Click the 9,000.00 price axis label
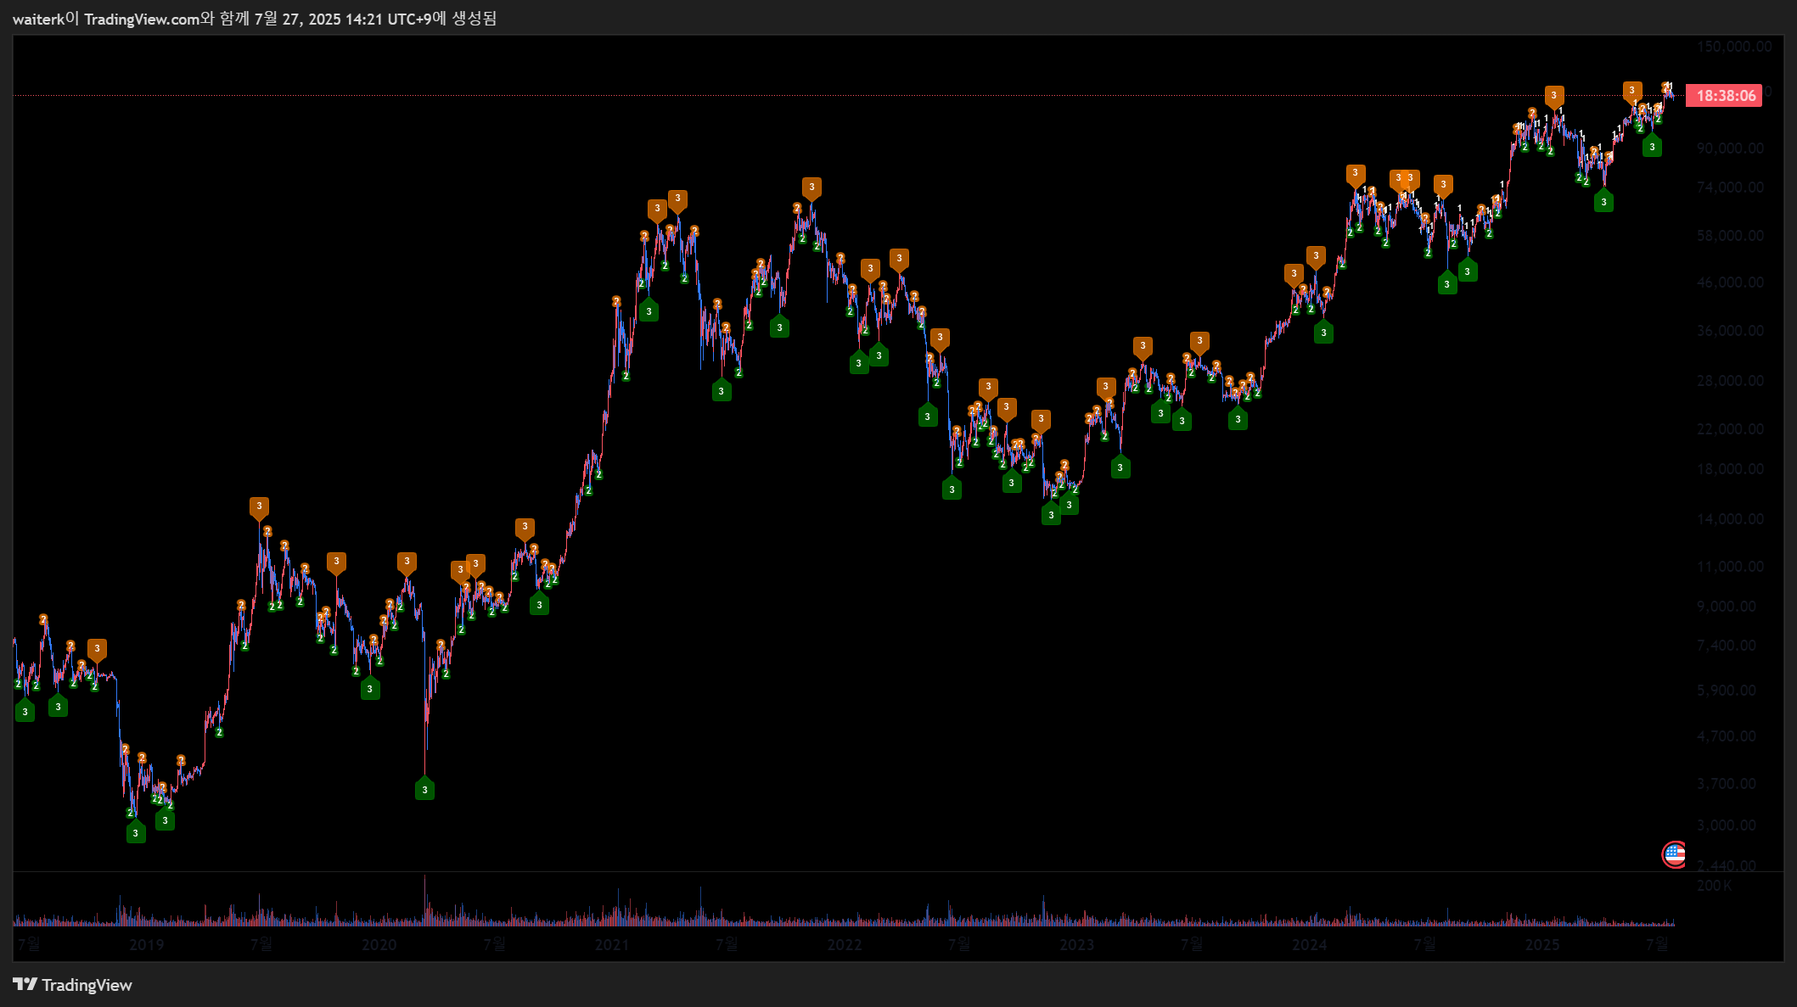The height and width of the screenshot is (1007, 1797). 1727,607
